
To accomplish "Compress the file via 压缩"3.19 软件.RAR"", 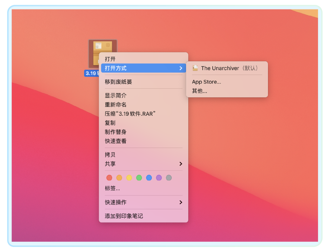I will (x=129, y=114).
